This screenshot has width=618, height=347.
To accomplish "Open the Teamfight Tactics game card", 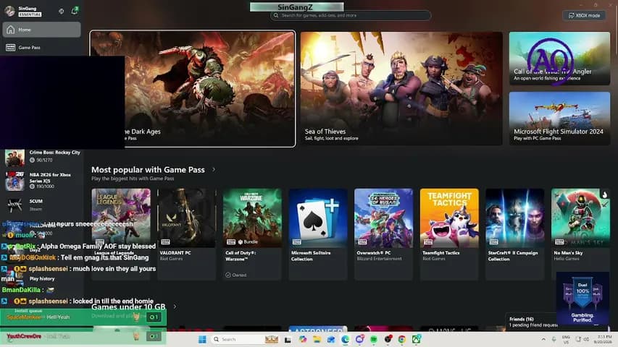I will (449, 234).
